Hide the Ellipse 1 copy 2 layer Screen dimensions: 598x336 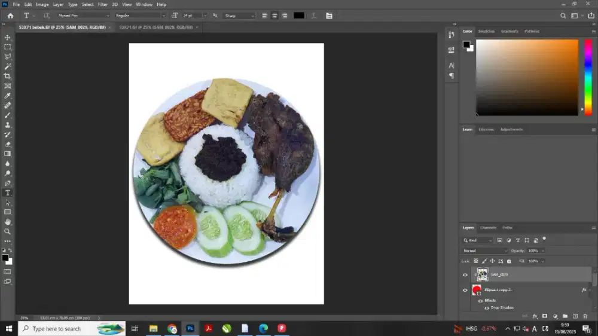tap(465, 290)
